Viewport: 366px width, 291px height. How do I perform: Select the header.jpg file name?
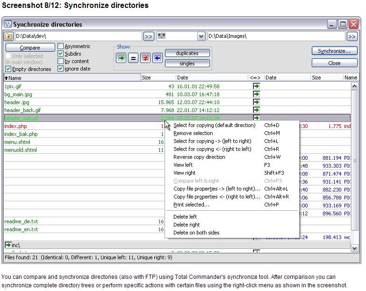click(x=17, y=102)
